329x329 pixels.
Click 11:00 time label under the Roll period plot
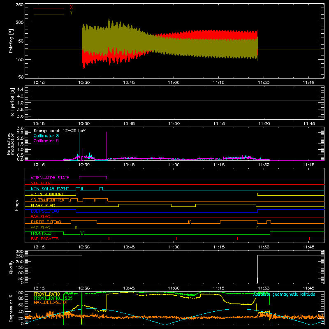click(x=174, y=124)
